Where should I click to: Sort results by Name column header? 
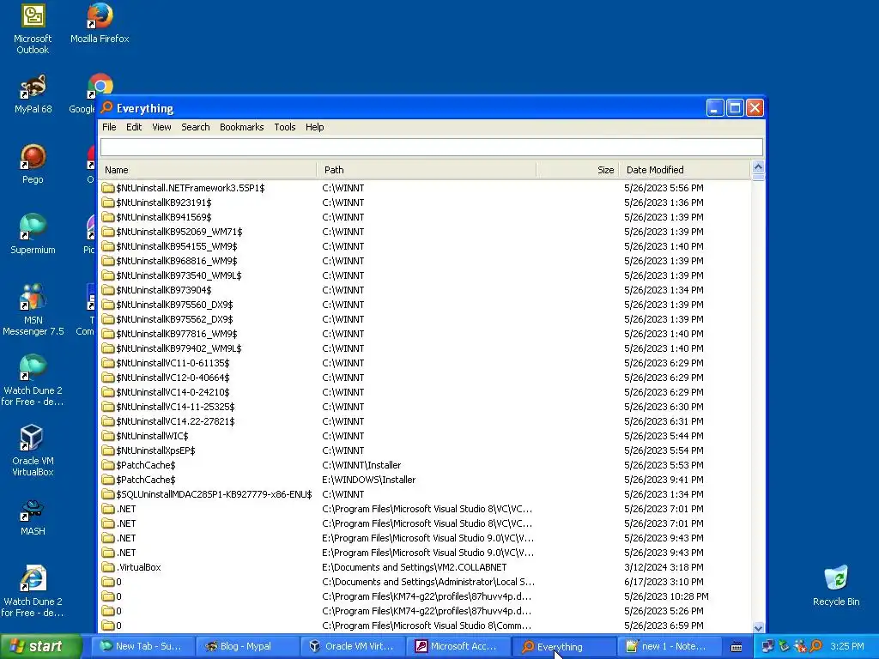208,170
